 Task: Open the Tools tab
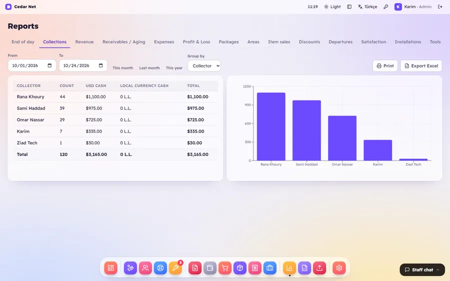pos(435,42)
